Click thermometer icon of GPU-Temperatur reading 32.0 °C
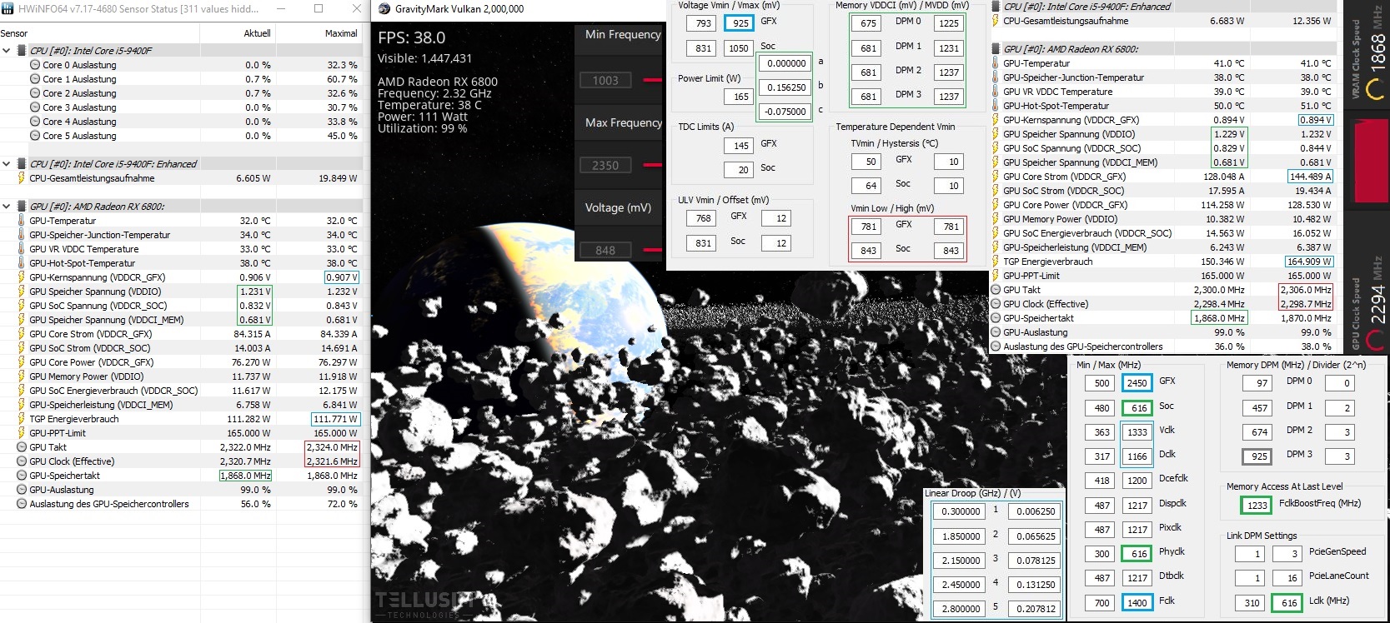This screenshot has width=1390, height=623. [22, 221]
